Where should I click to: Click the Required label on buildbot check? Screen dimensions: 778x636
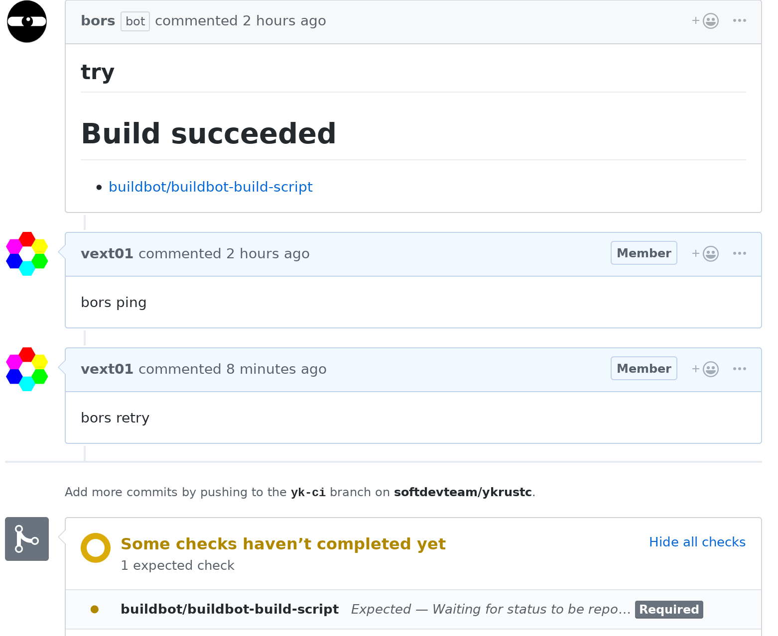[x=668, y=610]
